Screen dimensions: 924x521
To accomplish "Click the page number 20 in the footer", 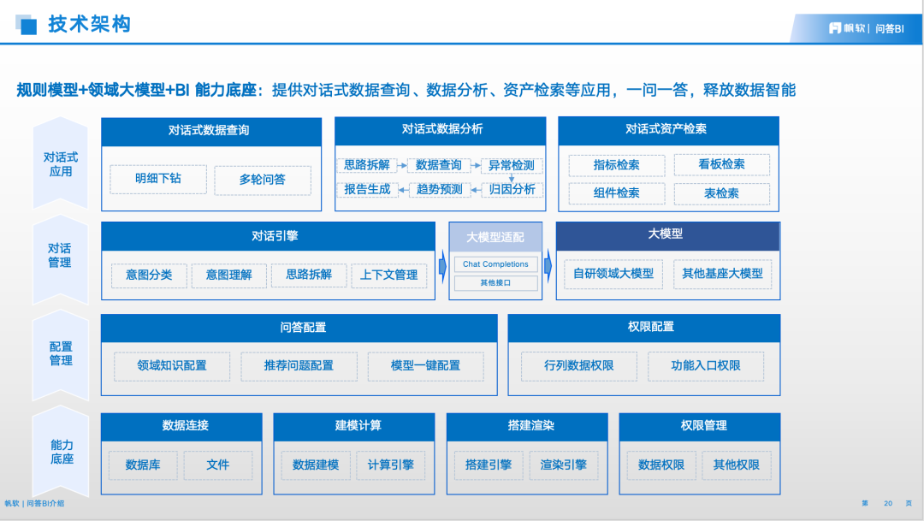I will [x=888, y=503].
